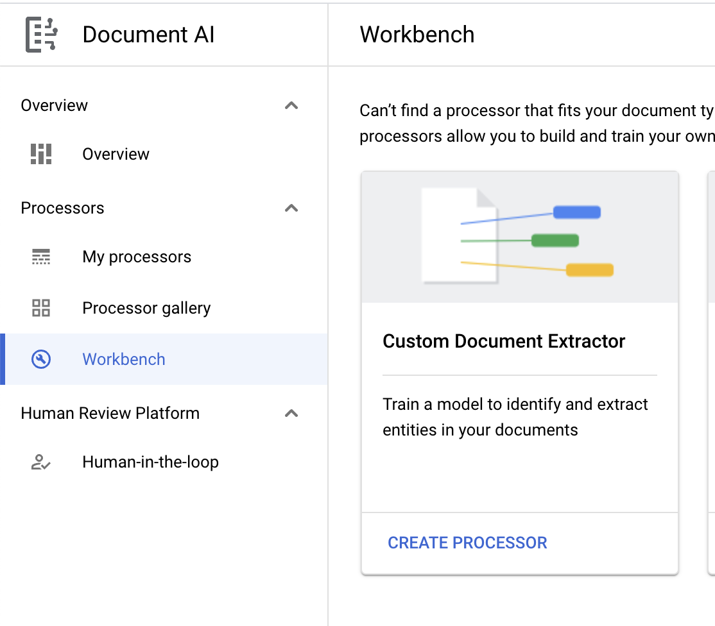Click the Workbench page title

point(417,34)
